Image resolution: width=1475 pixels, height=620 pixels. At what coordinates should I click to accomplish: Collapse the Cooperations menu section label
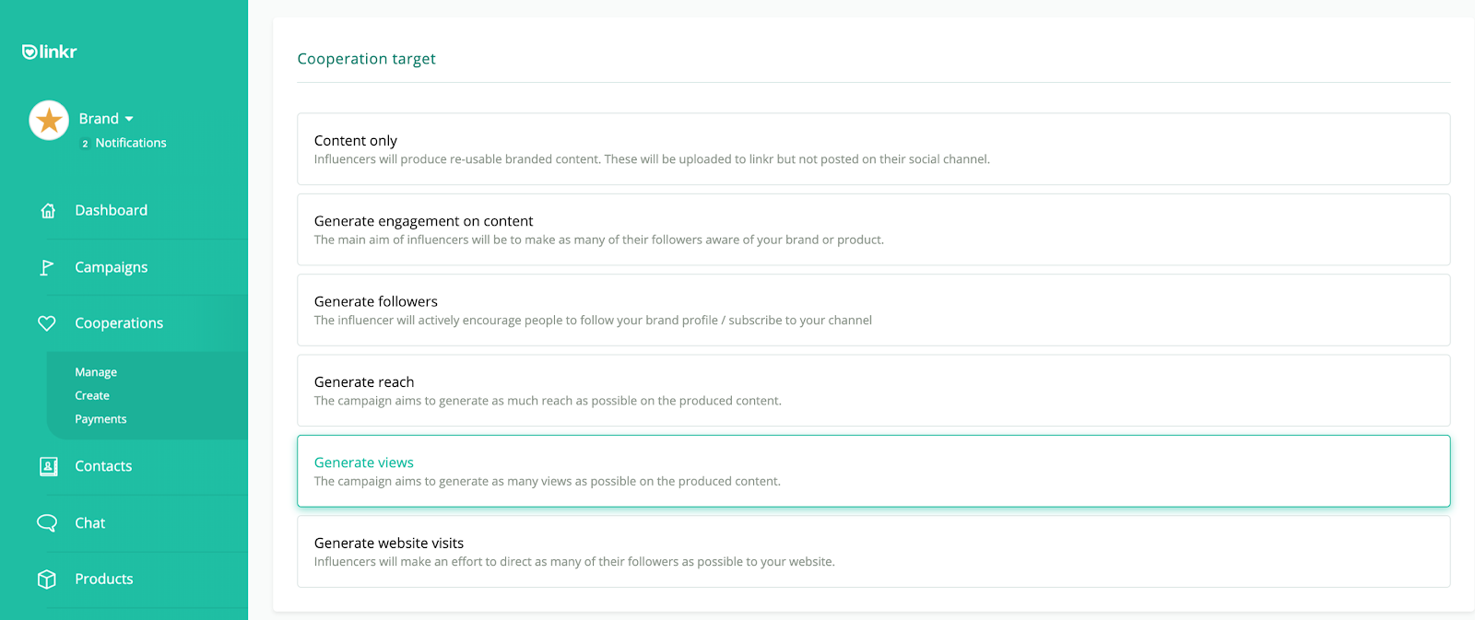(119, 323)
